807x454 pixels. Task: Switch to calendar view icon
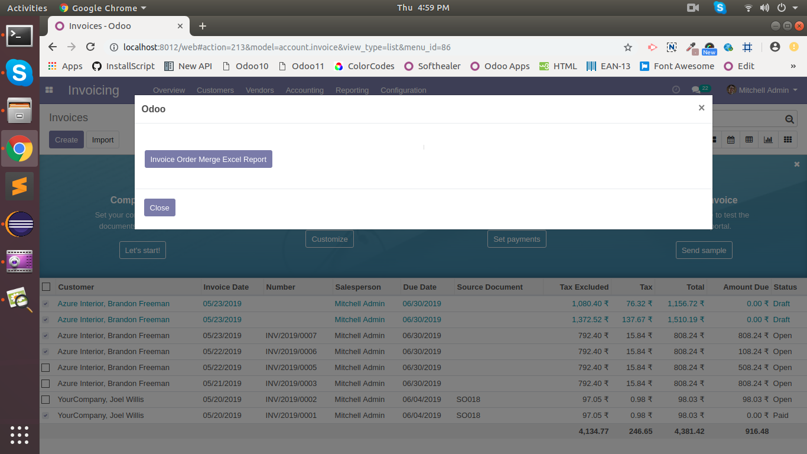[731, 140]
